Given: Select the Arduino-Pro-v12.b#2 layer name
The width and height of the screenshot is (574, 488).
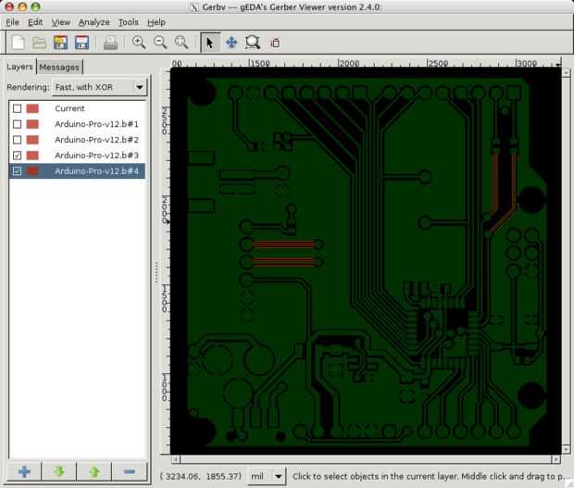Looking at the screenshot, I should 96,140.
